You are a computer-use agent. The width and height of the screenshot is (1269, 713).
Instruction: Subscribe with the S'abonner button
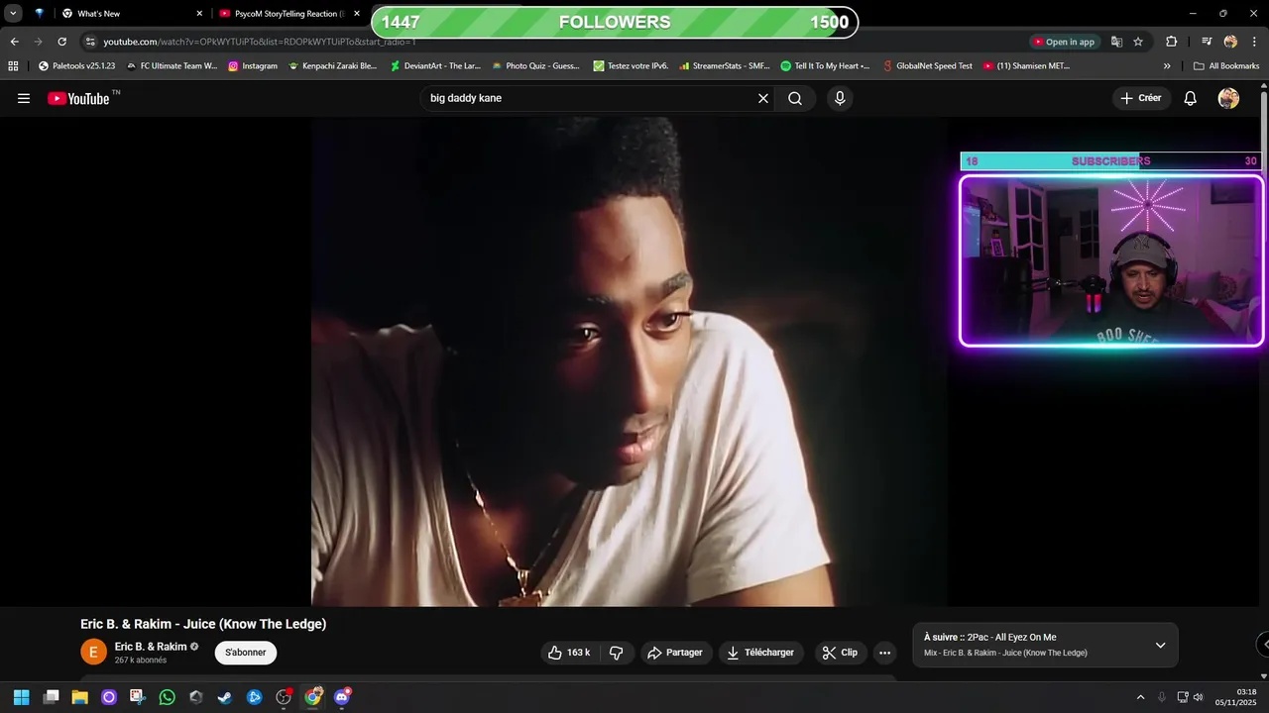click(x=246, y=653)
